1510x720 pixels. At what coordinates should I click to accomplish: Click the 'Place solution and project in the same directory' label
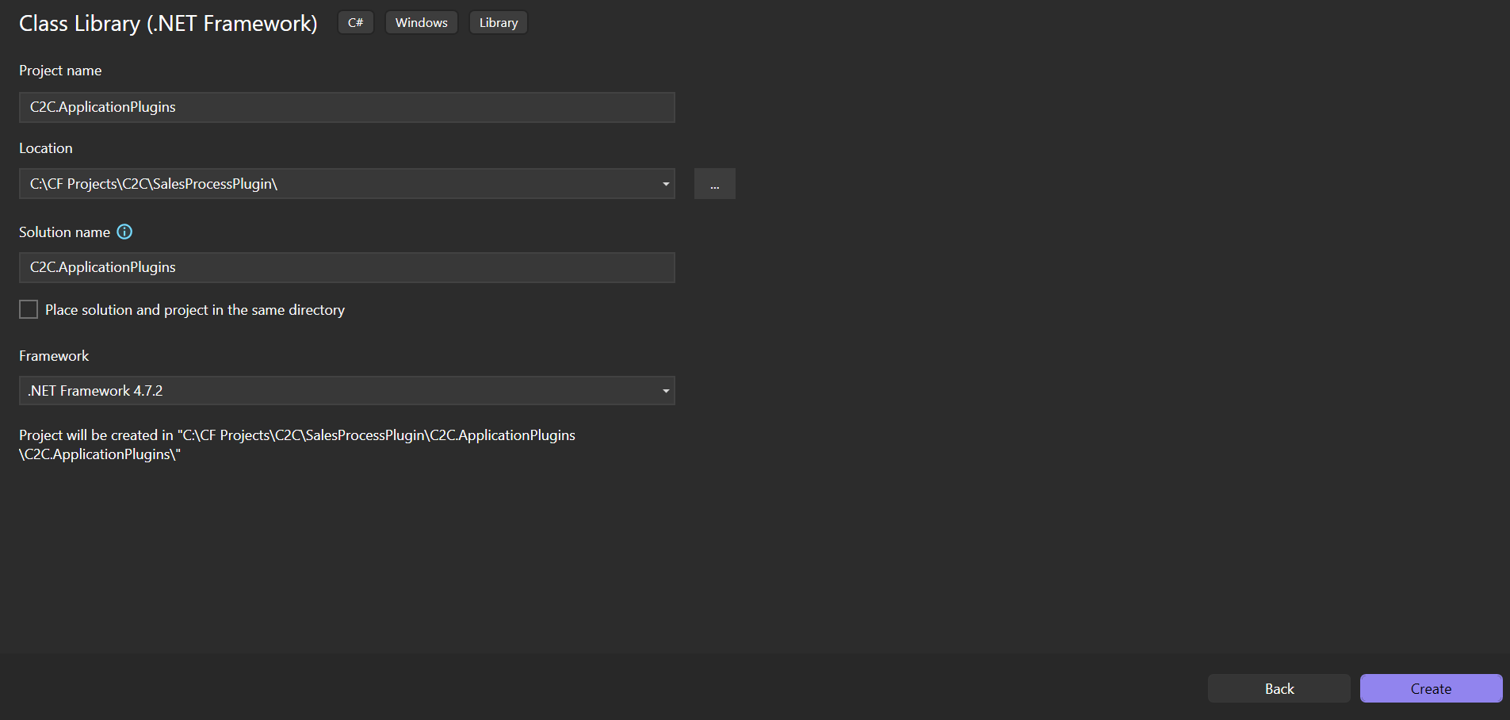(195, 310)
